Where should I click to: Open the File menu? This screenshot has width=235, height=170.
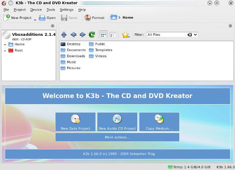6,10
